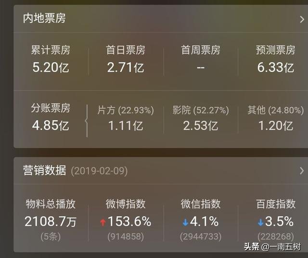
Task: Open the 内地票房 header title
Action: click(44, 18)
